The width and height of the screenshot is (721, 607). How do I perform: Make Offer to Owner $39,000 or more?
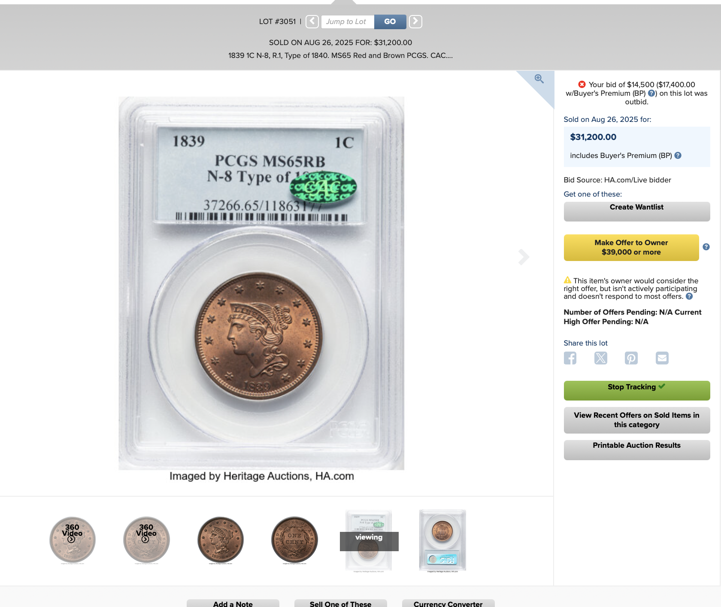point(631,248)
